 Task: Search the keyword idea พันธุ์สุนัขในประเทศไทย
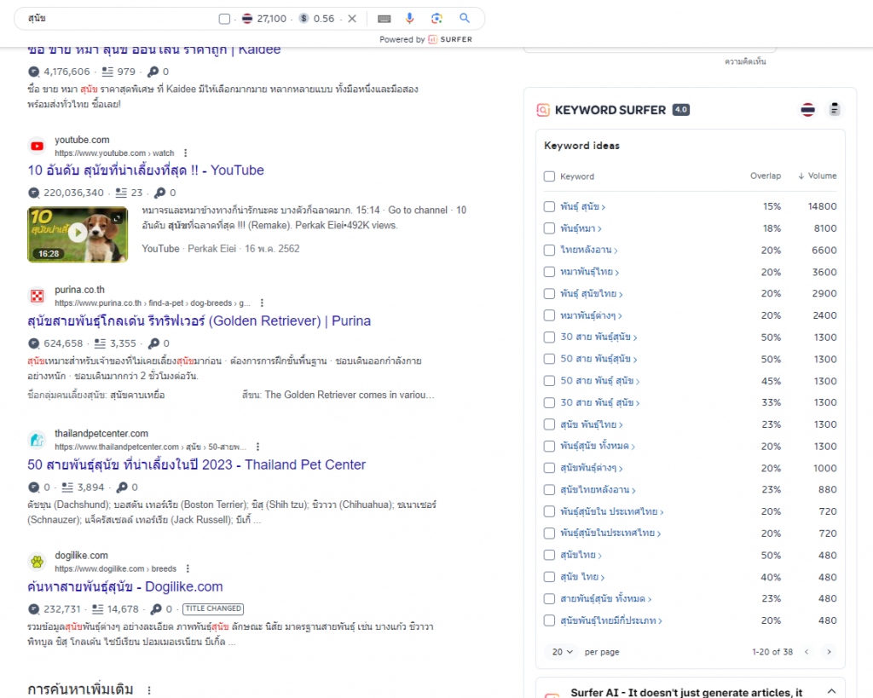tap(610, 534)
